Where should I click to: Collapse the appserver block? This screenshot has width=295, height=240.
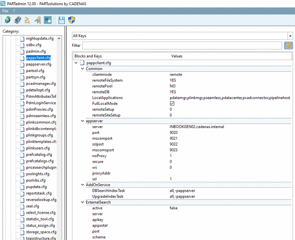point(82,121)
